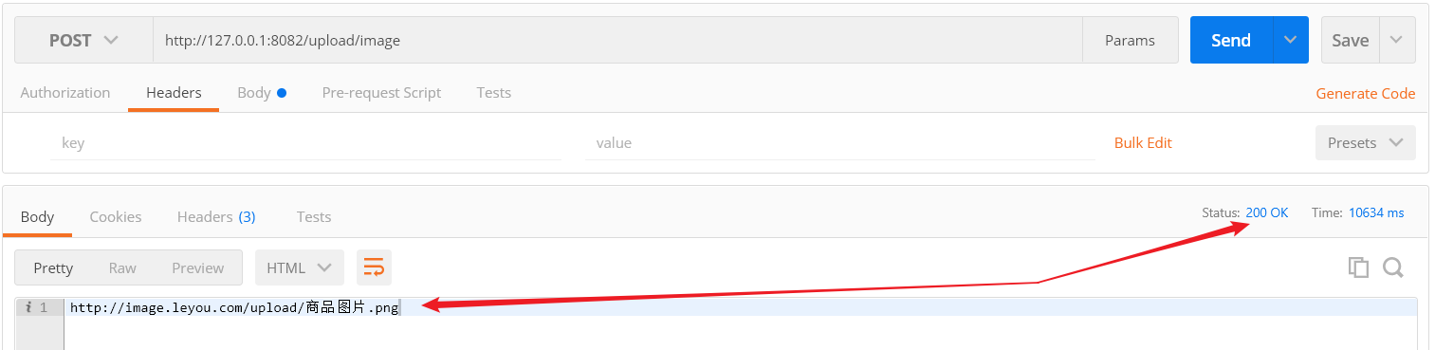
Task: Select Preview response view
Action: pos(198,267)
